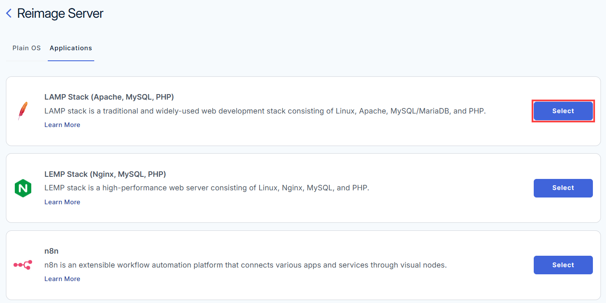Click the pink n8n logo
Screen dimensions: 606x303
[23, 265]
